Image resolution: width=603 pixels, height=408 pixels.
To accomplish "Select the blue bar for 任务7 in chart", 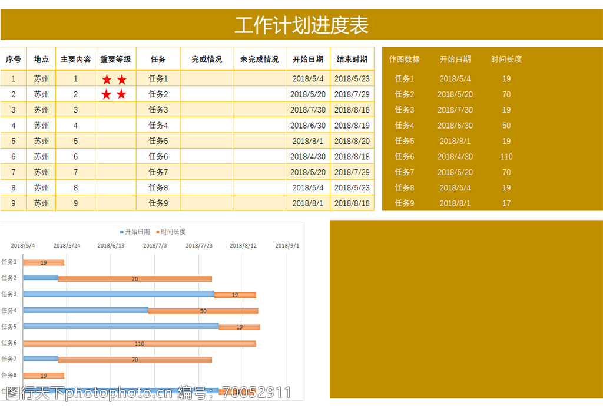I will click(41, 358).
